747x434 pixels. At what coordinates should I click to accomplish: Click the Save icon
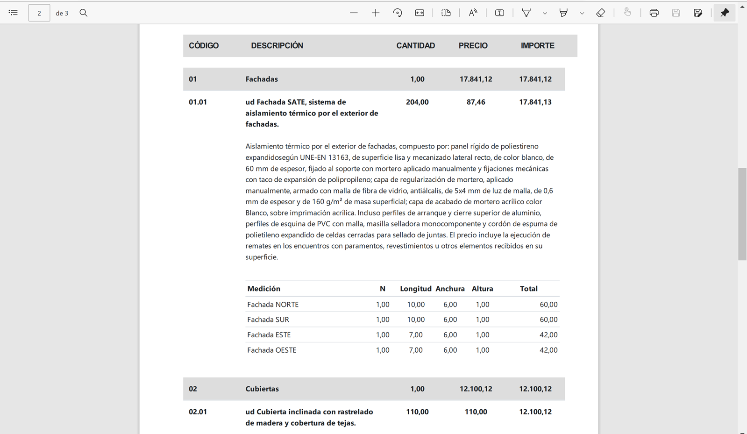[676, 13]
